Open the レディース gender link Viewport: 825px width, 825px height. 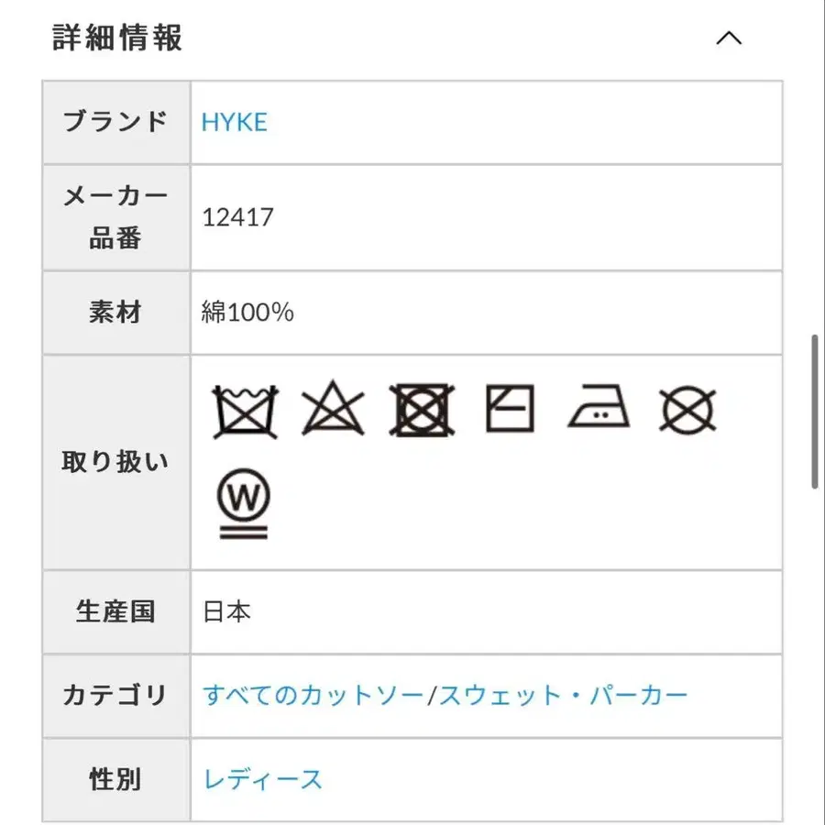click(263, 780)
